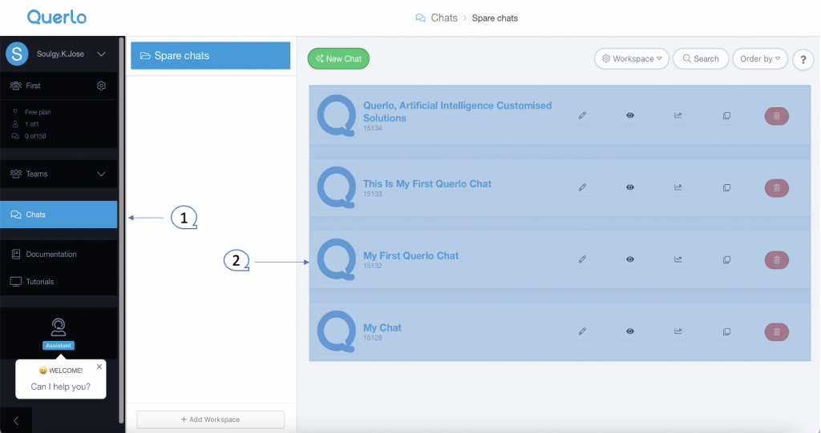This screenshot has height=433, width=821.
Task: Click the My Chat Q thumbnail
Action: point(337,331)
